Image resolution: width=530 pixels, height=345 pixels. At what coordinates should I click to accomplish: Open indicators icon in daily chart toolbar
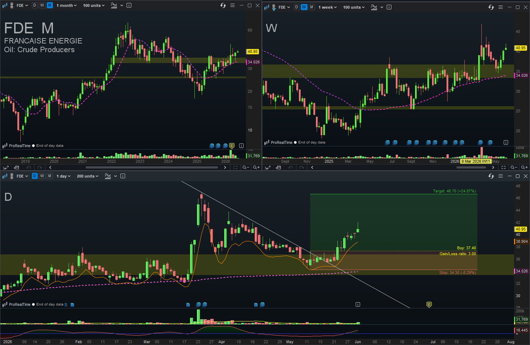pos(108,176)
